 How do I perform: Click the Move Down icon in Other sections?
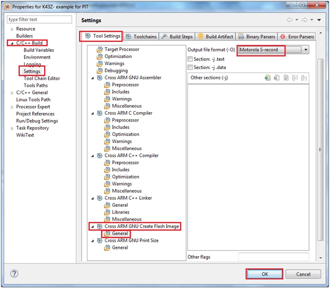point(304,78)
